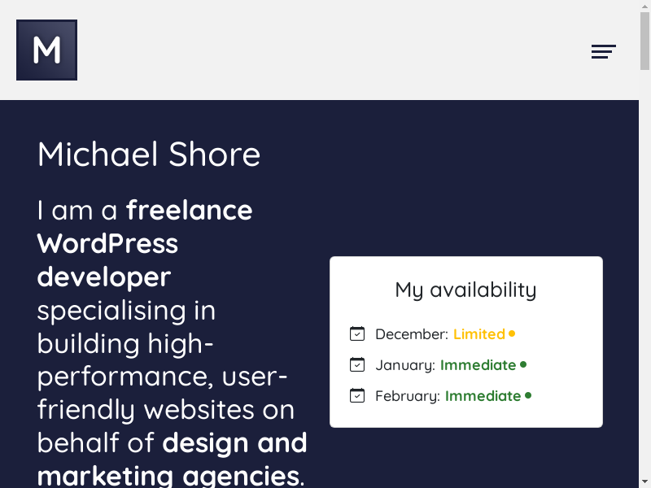The height and width of the screenshot is (488, 651).
Task: Click the bold "design and marketing agencies" text
Action: pyautogui.click(x=171, y=460)
